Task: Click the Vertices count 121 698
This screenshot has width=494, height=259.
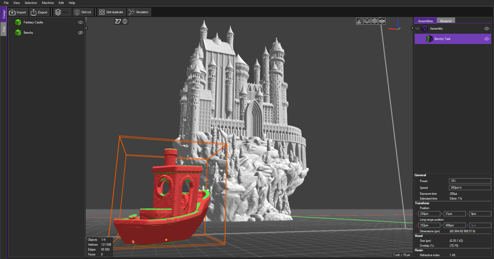Action: (106, 245)
